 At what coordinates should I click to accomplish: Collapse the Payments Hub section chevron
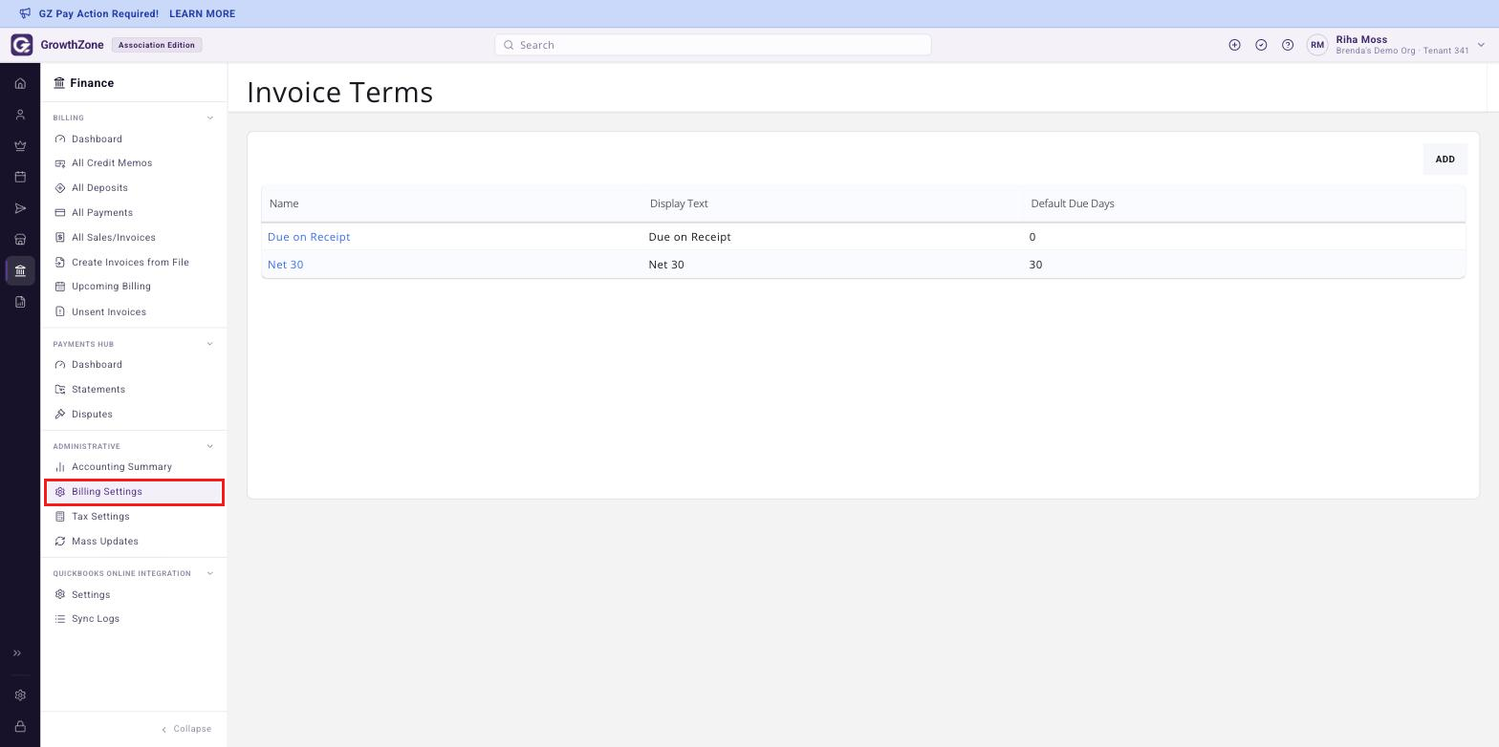click(x=210, y=344)
